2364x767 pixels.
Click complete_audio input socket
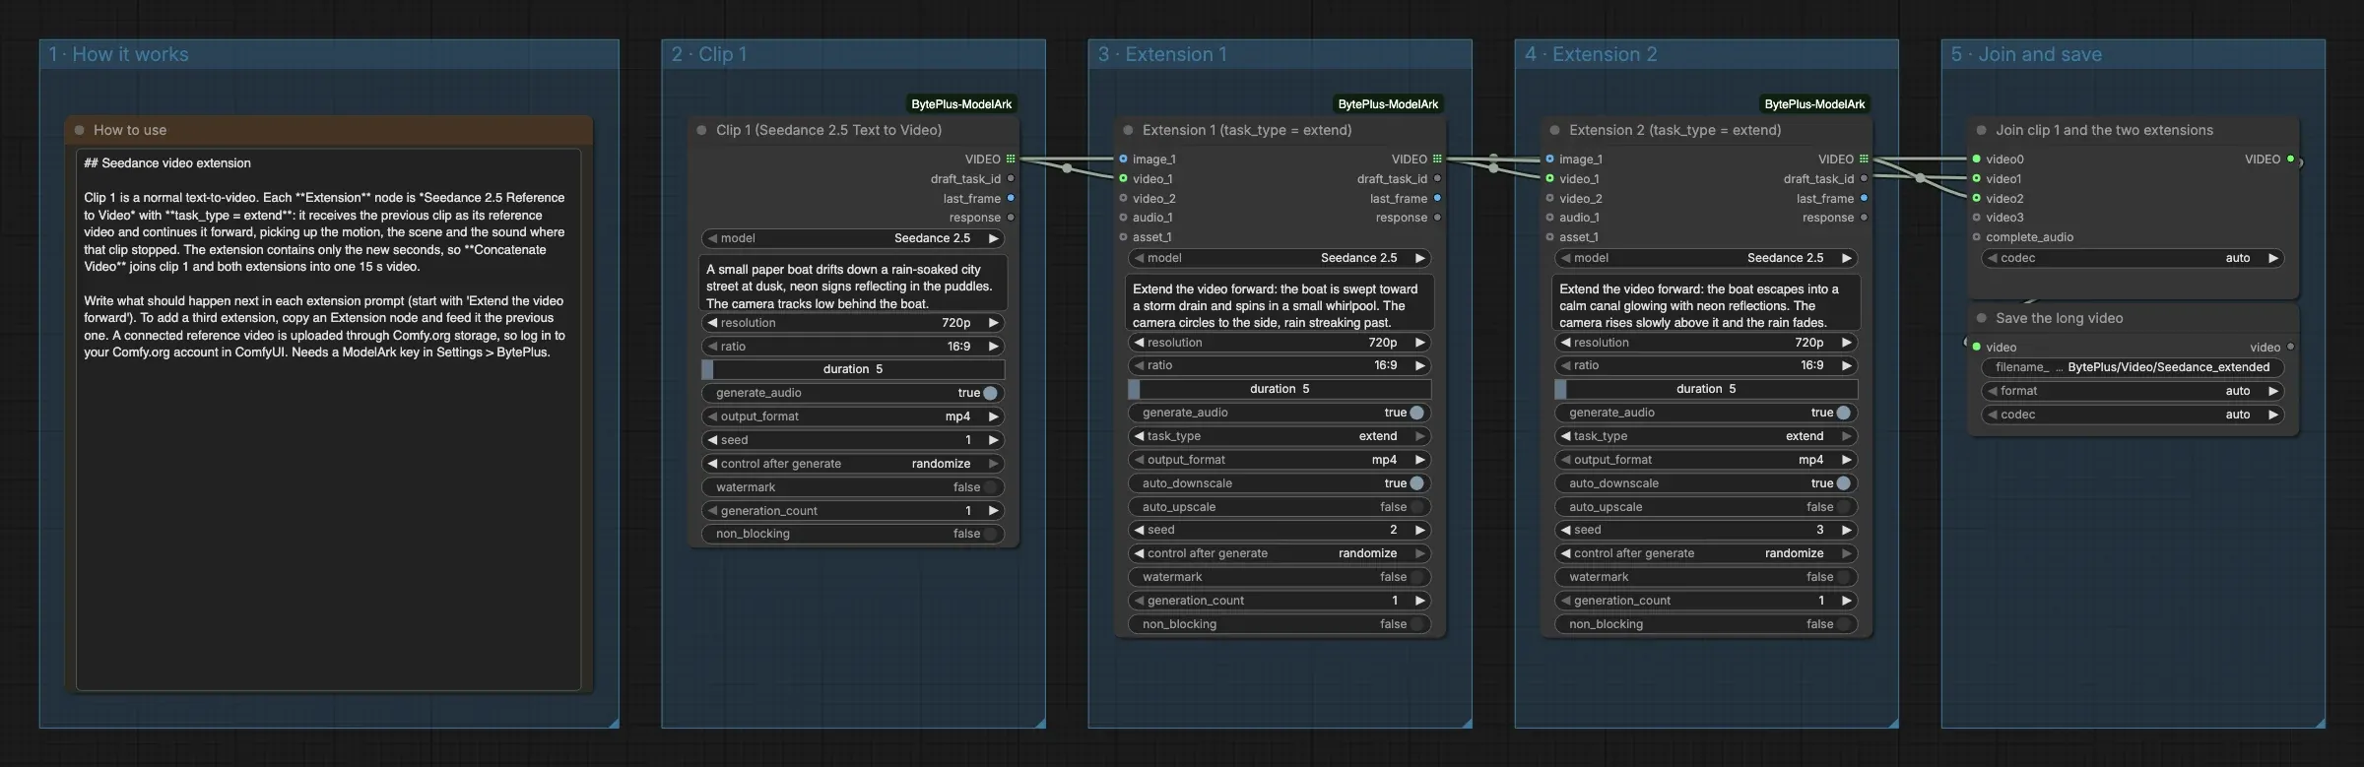1976,237
